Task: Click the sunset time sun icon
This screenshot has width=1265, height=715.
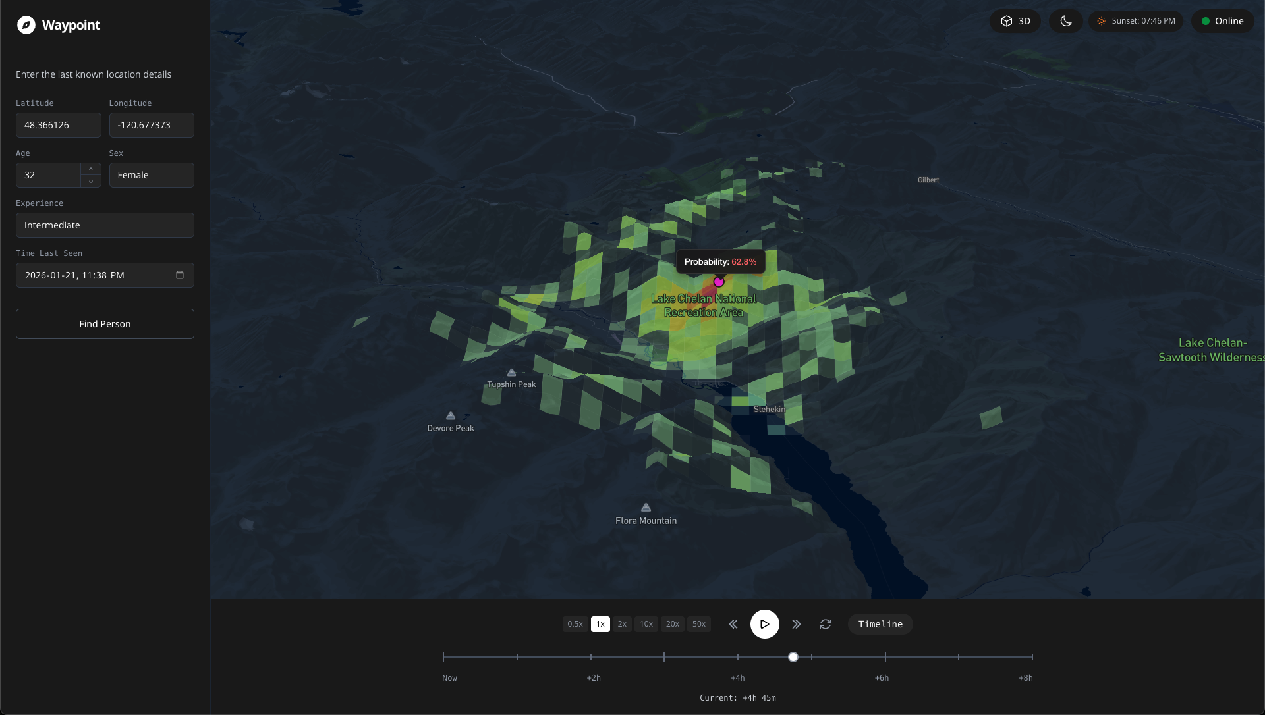Action: pyautogui.click(x=1102, y=21)
